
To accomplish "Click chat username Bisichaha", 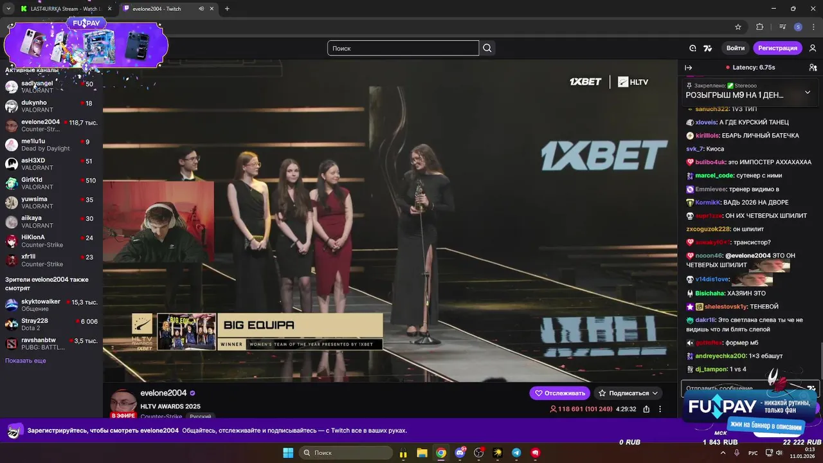I will pos(710,293).
